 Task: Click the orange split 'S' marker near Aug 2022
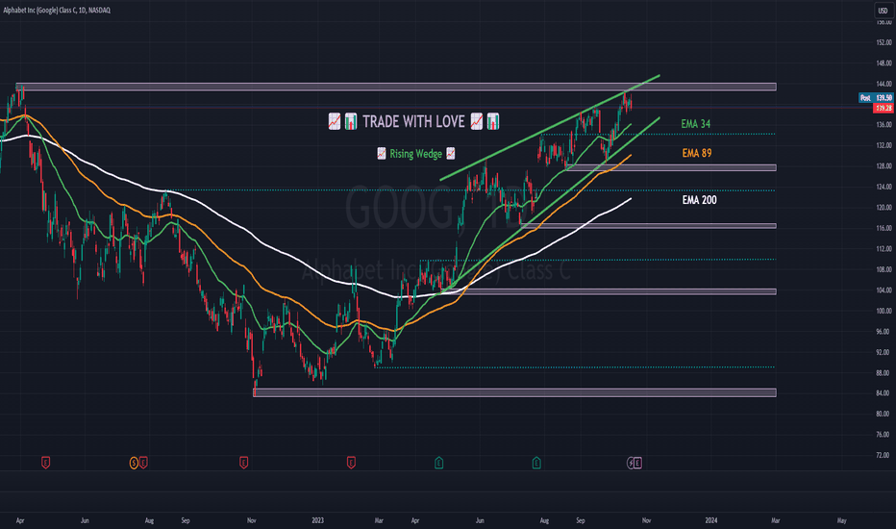click(134, 463)
